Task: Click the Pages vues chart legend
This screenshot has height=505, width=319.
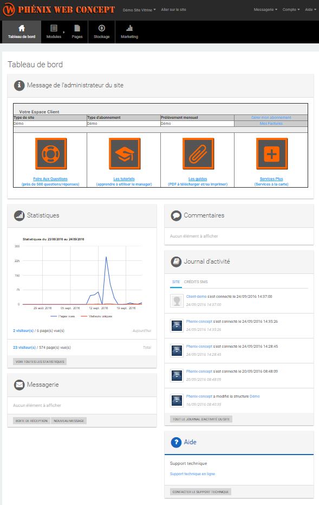Action: click(x=63, y=316)
